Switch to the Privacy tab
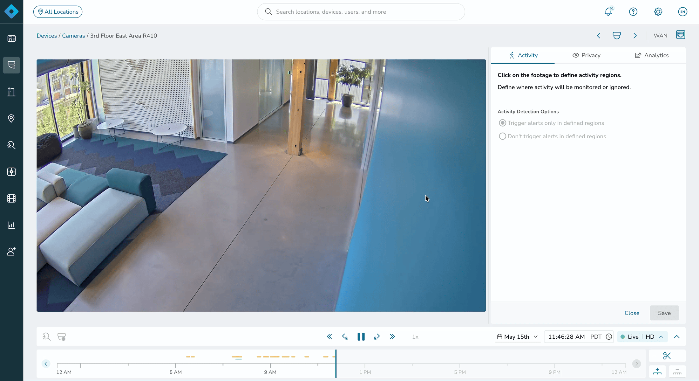Image resolution: width=699 pixels, height=381 pixels. (587, 55)
